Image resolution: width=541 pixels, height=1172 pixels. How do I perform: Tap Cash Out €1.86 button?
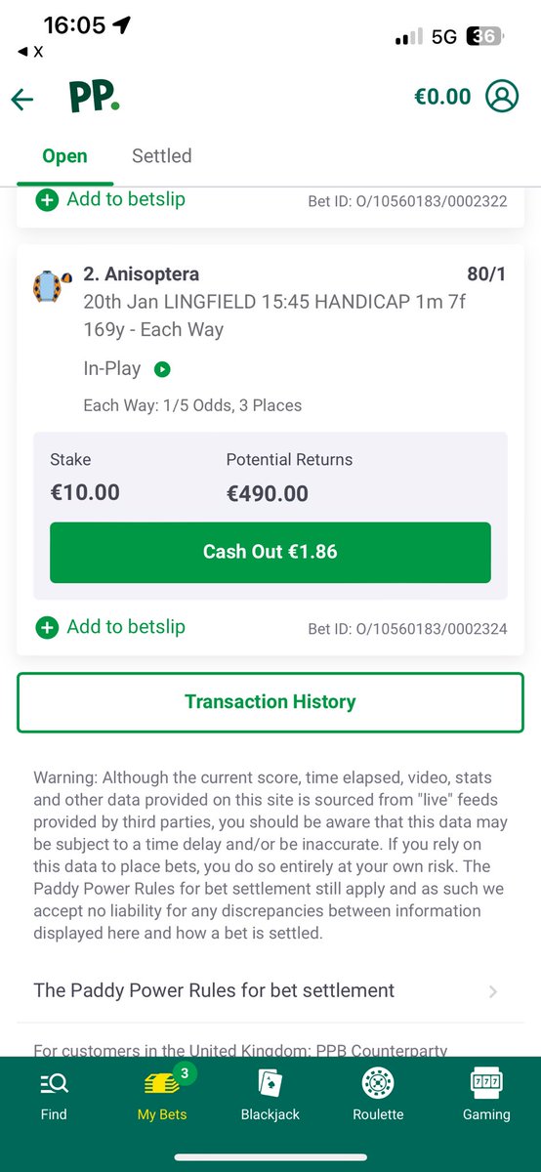click(x=270, y=552)
